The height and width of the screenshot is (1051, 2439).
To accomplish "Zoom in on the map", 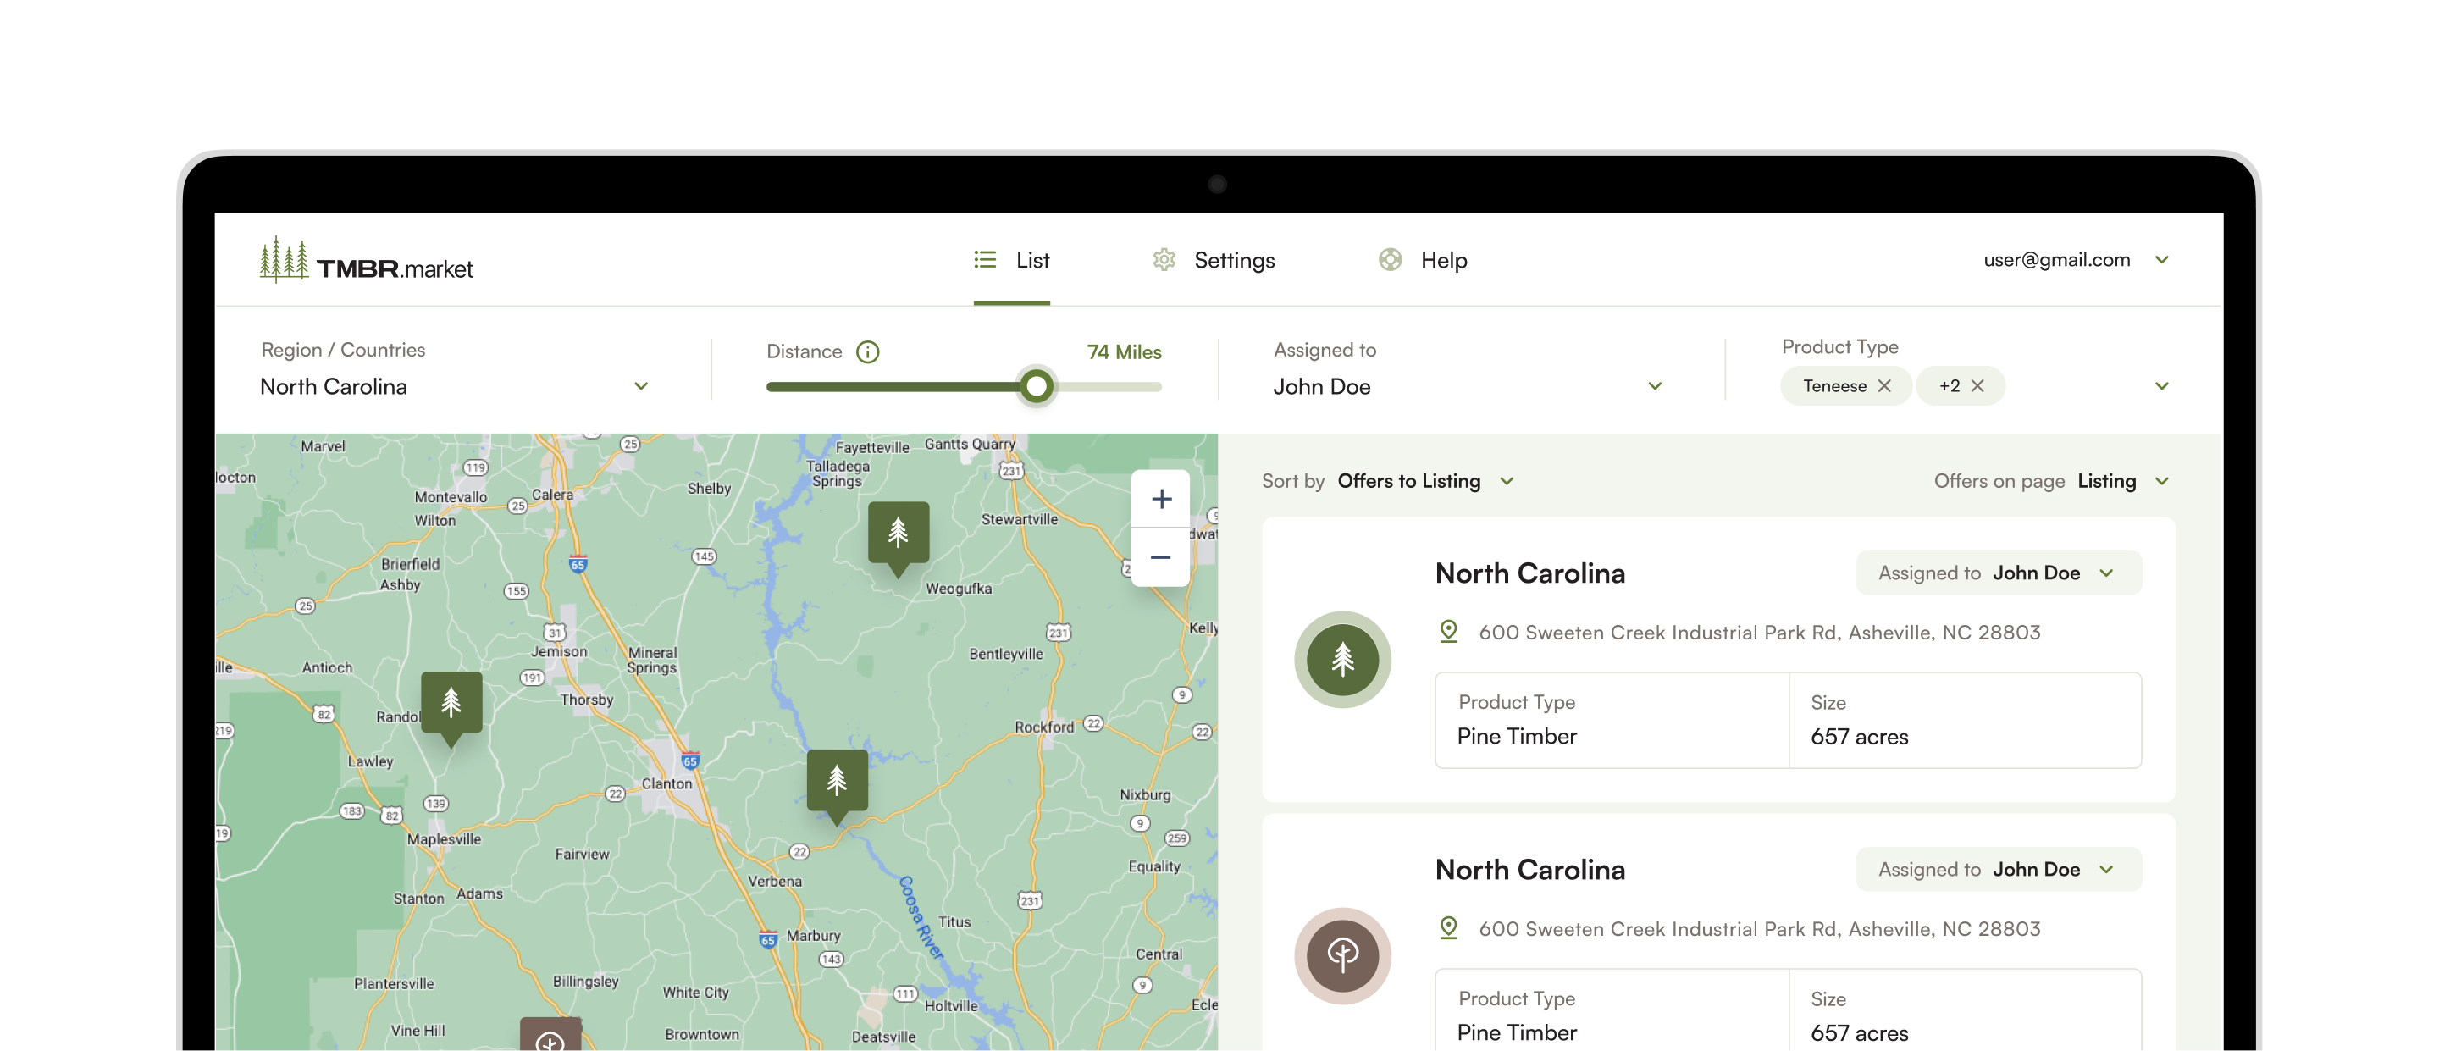I will (x=1161, y=499).
